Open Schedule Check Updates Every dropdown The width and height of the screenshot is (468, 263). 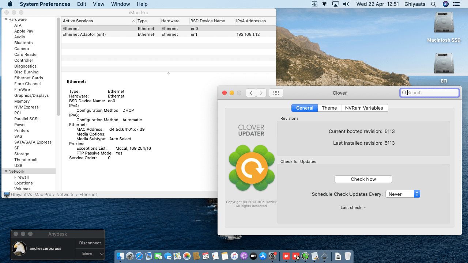click(x=403, y=194)
